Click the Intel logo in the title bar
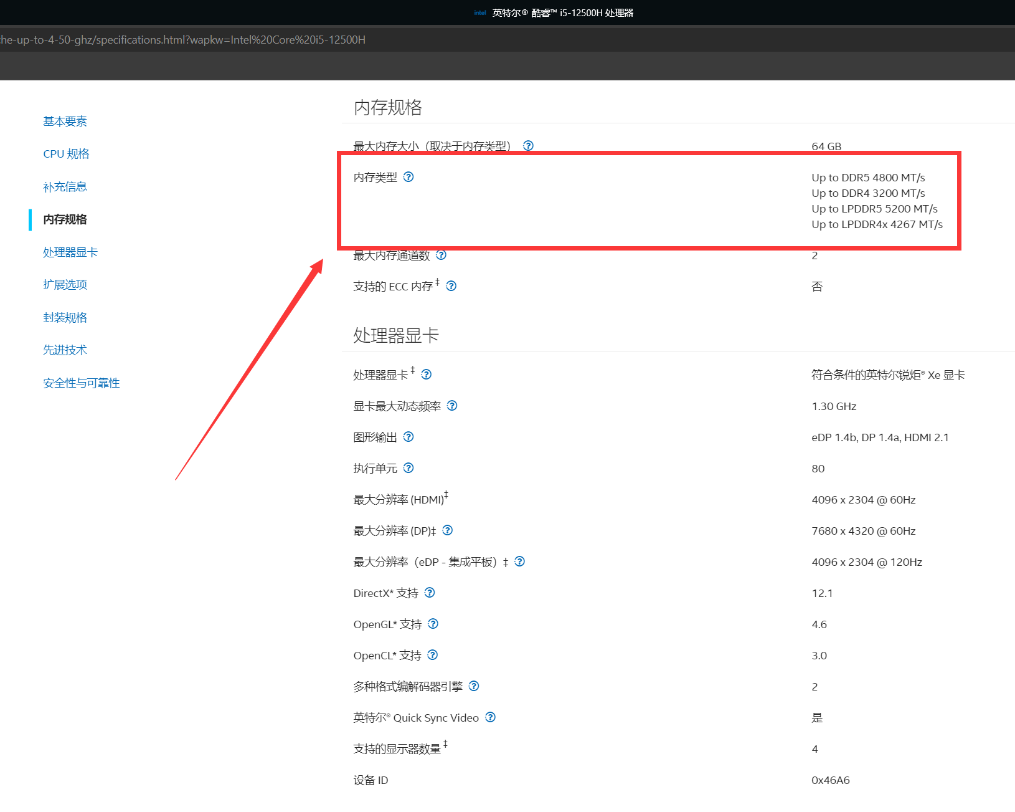Viewport: 1015px width, 812px height. (x=479, y=12)
